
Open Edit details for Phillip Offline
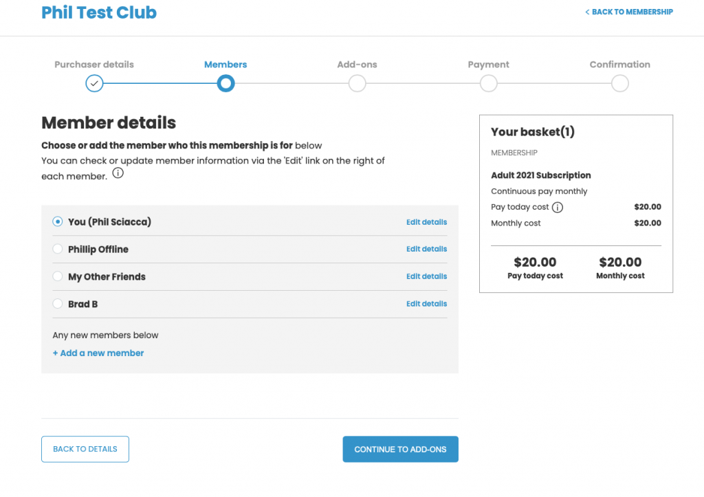pos(426,249)
